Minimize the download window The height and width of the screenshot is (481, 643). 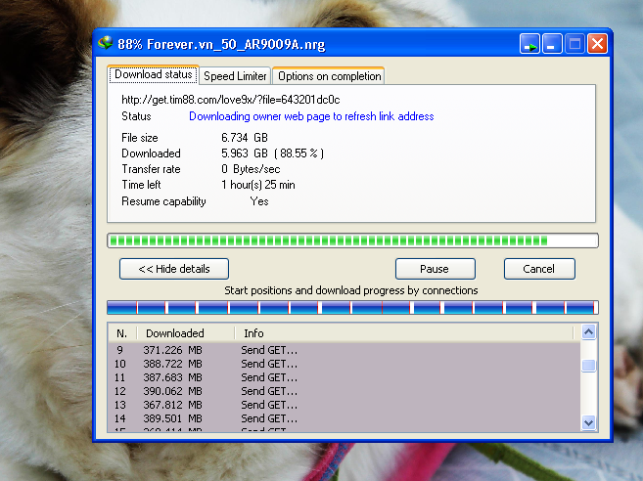[x=552, y=43]
